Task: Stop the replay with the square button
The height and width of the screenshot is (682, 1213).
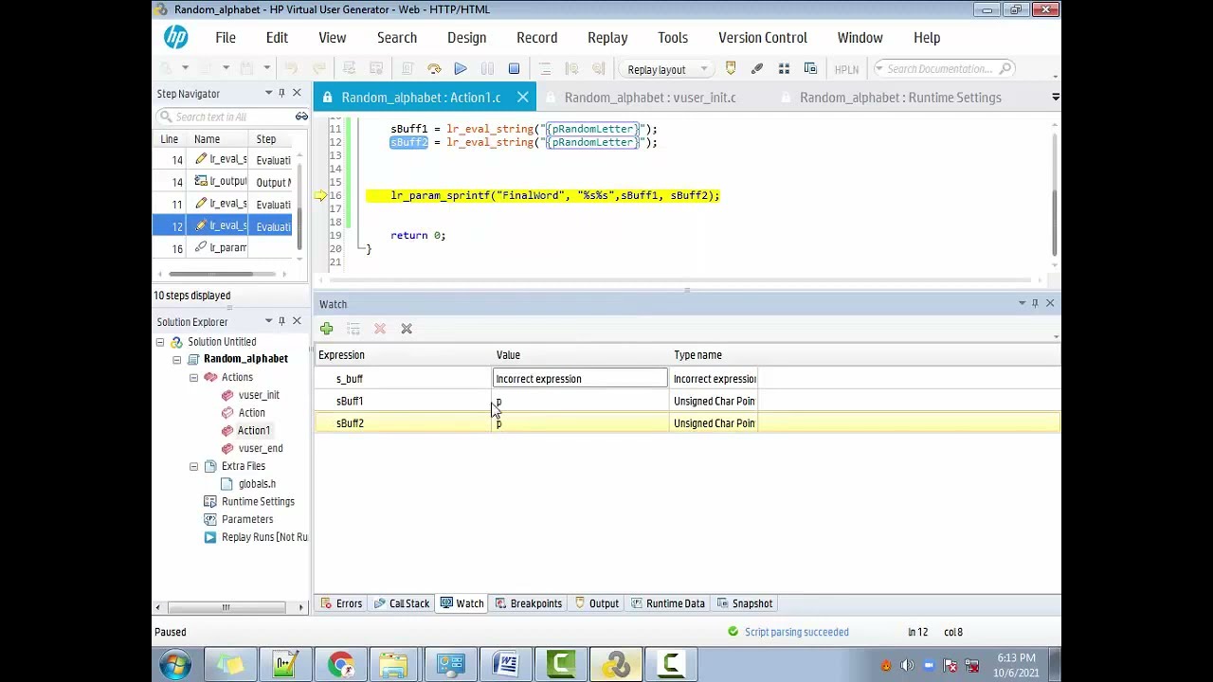Action: (514, 69)
